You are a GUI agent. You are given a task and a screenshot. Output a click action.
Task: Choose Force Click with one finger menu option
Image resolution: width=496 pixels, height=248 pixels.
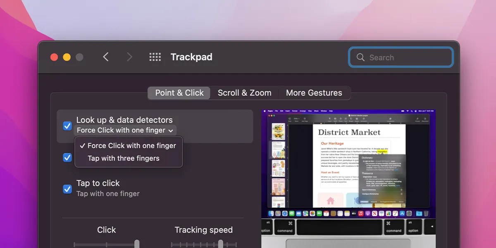pyautogui.click(x=129, y=145)
